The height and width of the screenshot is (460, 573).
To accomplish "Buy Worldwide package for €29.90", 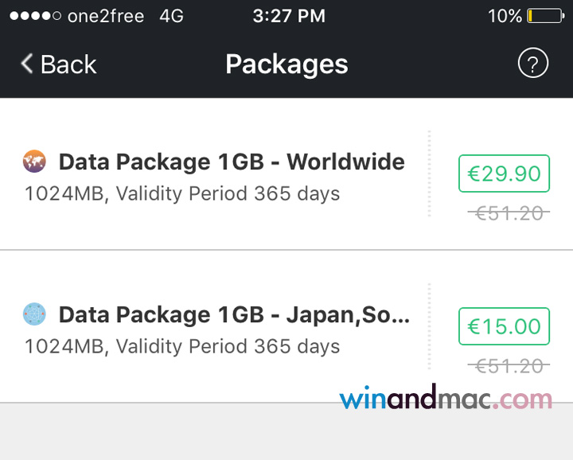I will point(504,173).
